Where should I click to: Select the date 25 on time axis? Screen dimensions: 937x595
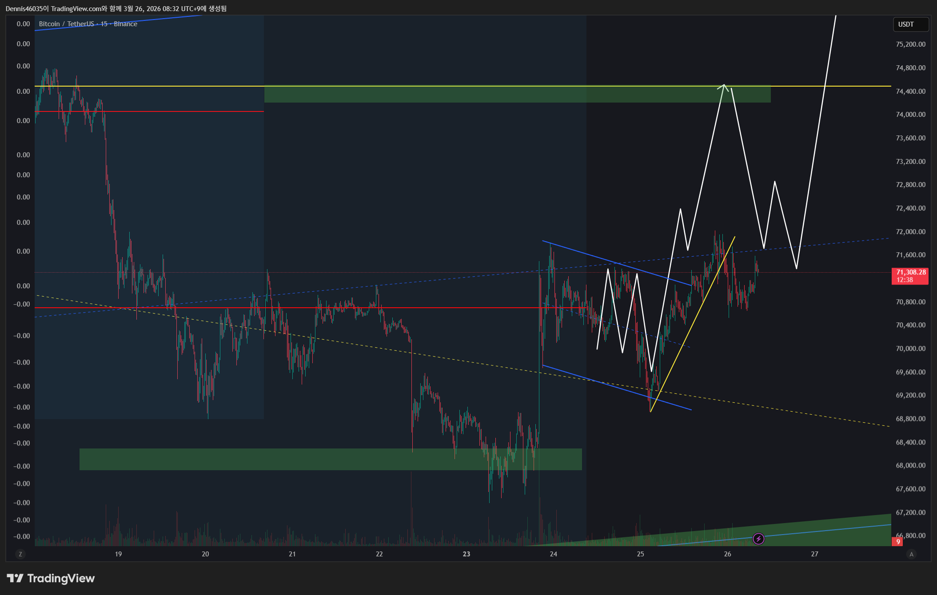point(640,554)
